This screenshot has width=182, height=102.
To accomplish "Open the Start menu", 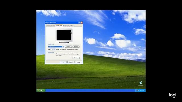I will [x=41, y=90].
